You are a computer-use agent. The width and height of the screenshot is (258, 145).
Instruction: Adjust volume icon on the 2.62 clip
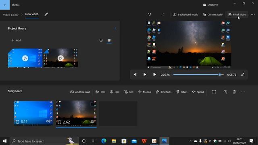pyautogui.click(x=92, y=122)
